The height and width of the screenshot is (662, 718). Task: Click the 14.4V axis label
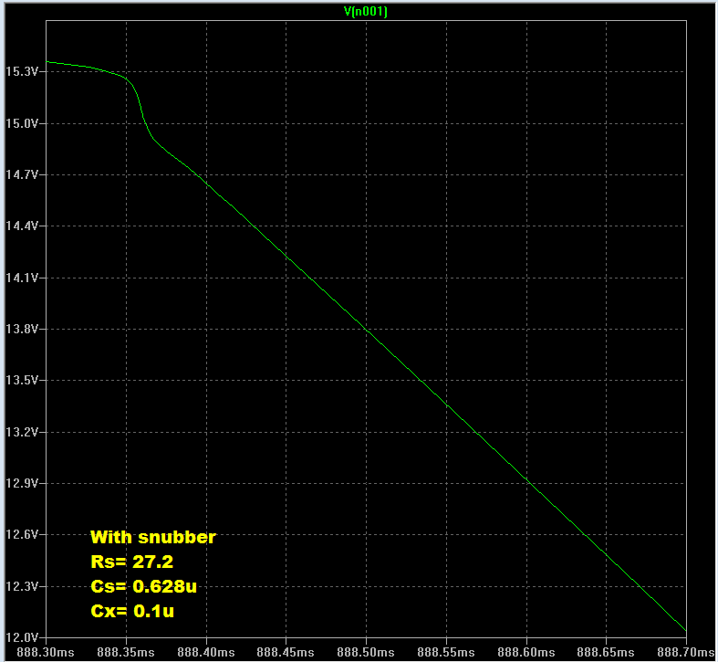(x=22, y=226)
